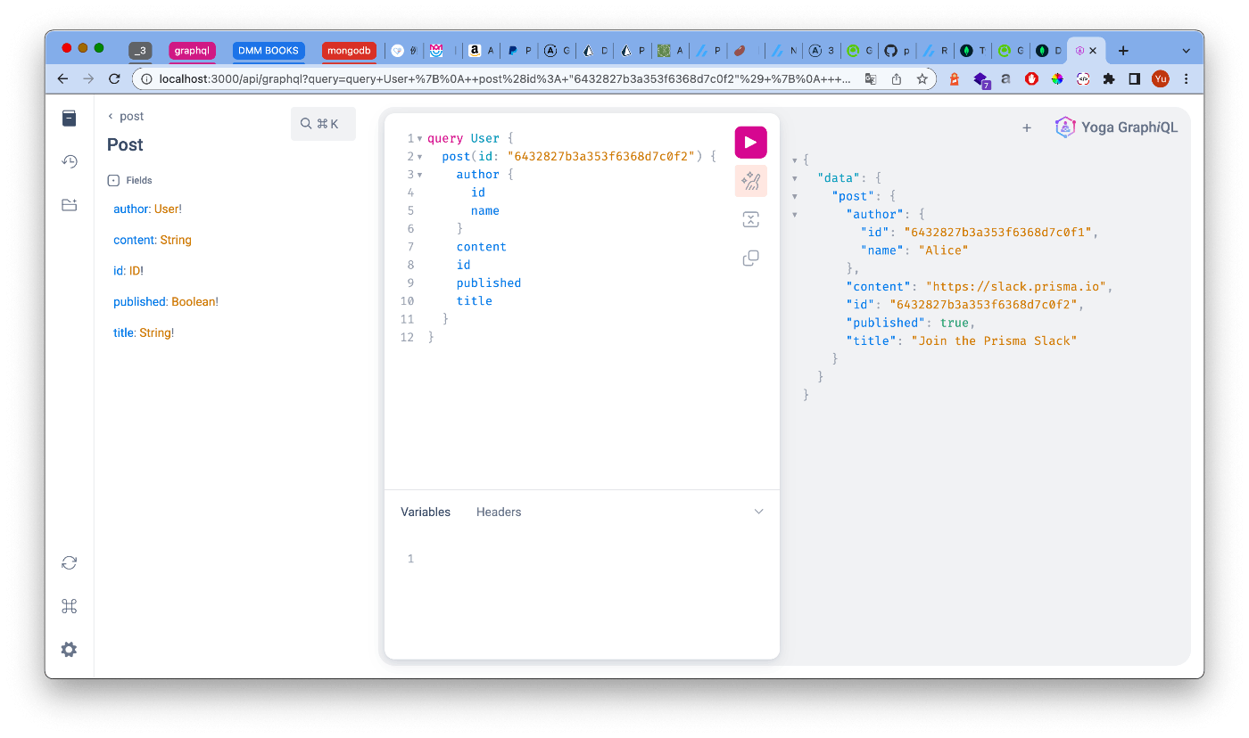This screenshot has width=1249, height=738.
Task: Collapse the variables editor chevron
Action: pos(759,512)
